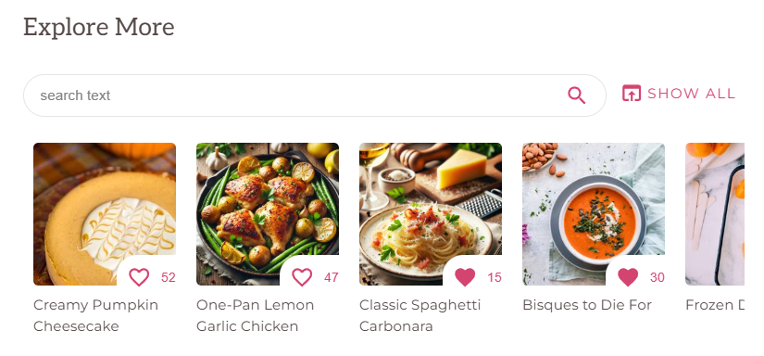764x356 pixels.
Task: Open the lemon garlic chicken skillet photo
Action: click(268, 213)
